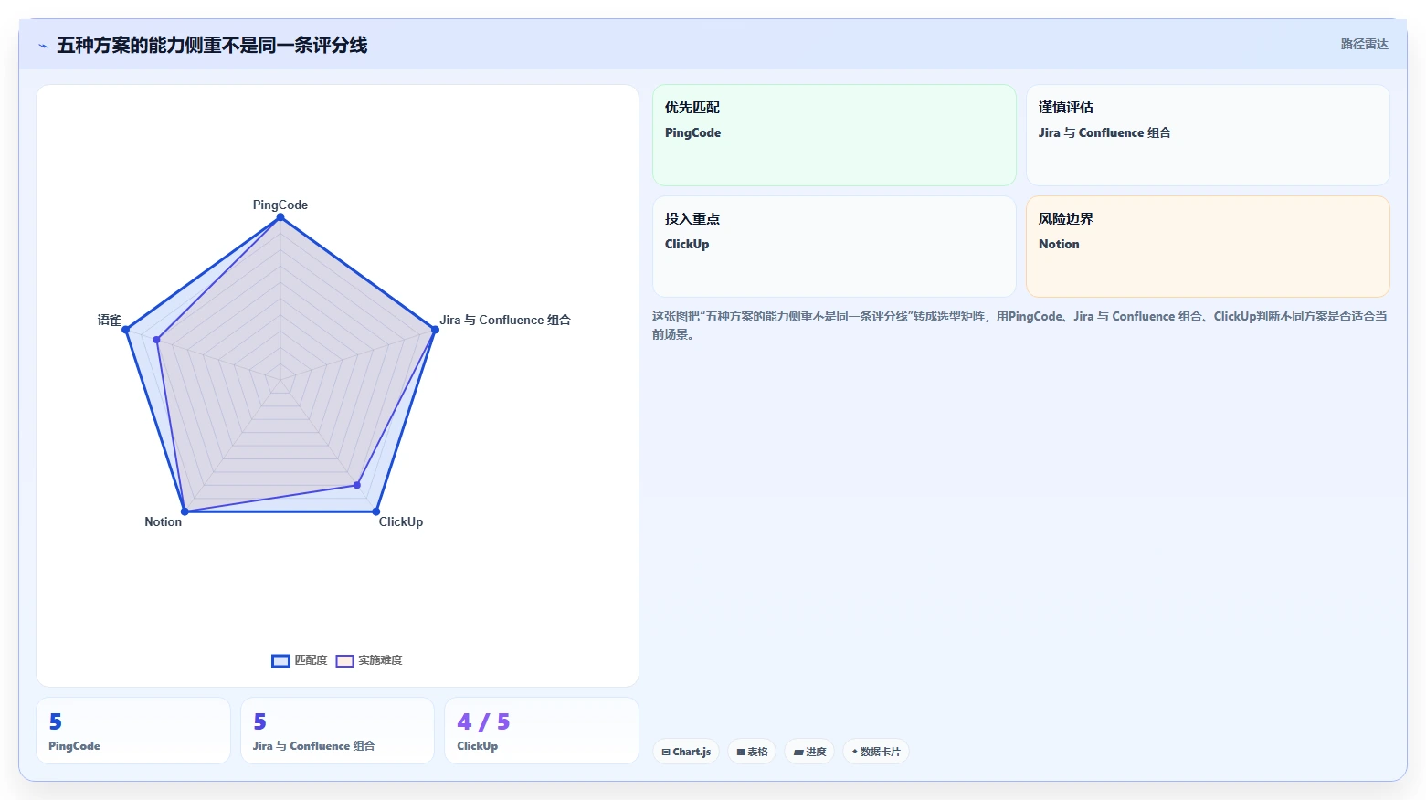Click the ClickUp 4 / 5 stat card

542,731
